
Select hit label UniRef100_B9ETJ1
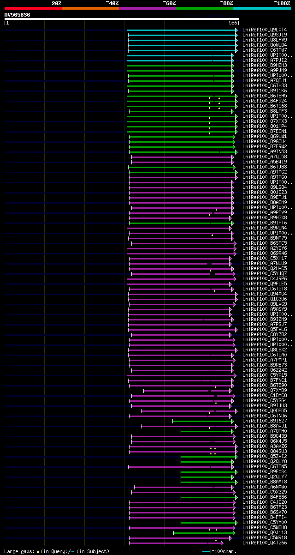[x=265, y=197]
